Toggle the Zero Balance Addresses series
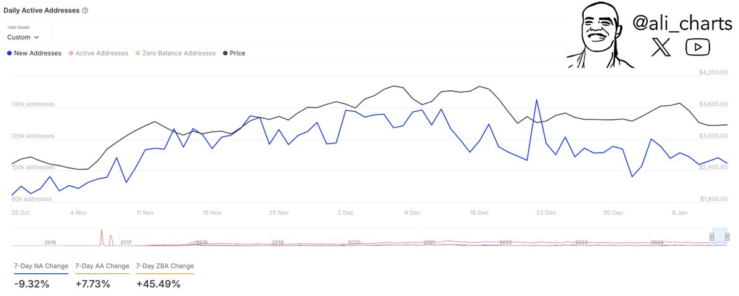The height and width of the screenshot is (296, 739). [x=175, y=54]
